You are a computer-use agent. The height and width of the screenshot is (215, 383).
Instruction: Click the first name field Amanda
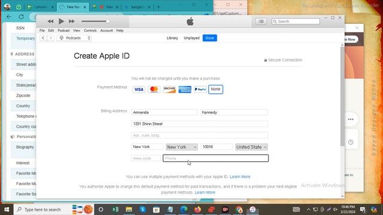click(164, 112)
